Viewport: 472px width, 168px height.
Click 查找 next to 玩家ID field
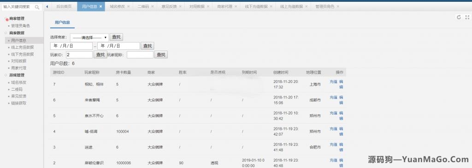(100, 55)
